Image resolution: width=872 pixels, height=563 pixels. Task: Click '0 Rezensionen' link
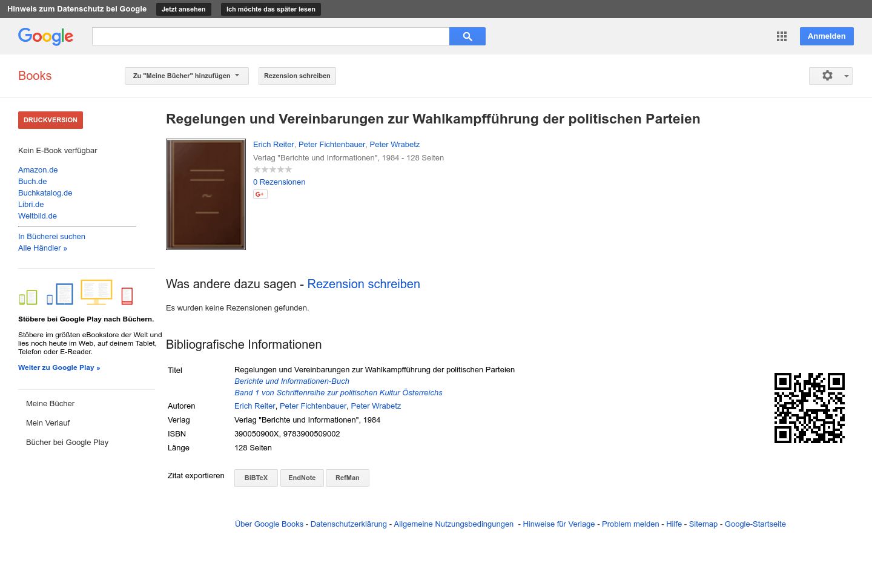[279, 182]
